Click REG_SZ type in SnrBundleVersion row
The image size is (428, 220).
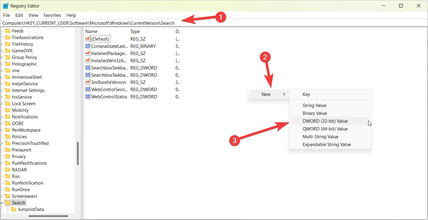click(x=138, y=82)
